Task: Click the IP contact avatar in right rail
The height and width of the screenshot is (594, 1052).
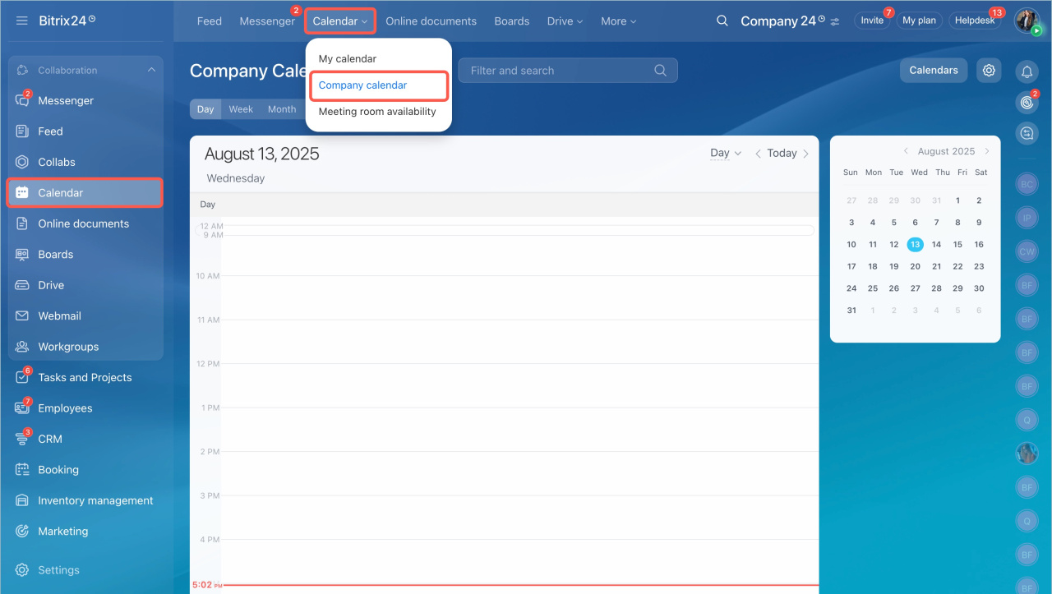Action: point(1027,218)
